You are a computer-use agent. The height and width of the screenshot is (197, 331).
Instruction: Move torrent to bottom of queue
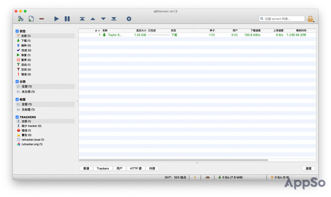tap(114, 19)
